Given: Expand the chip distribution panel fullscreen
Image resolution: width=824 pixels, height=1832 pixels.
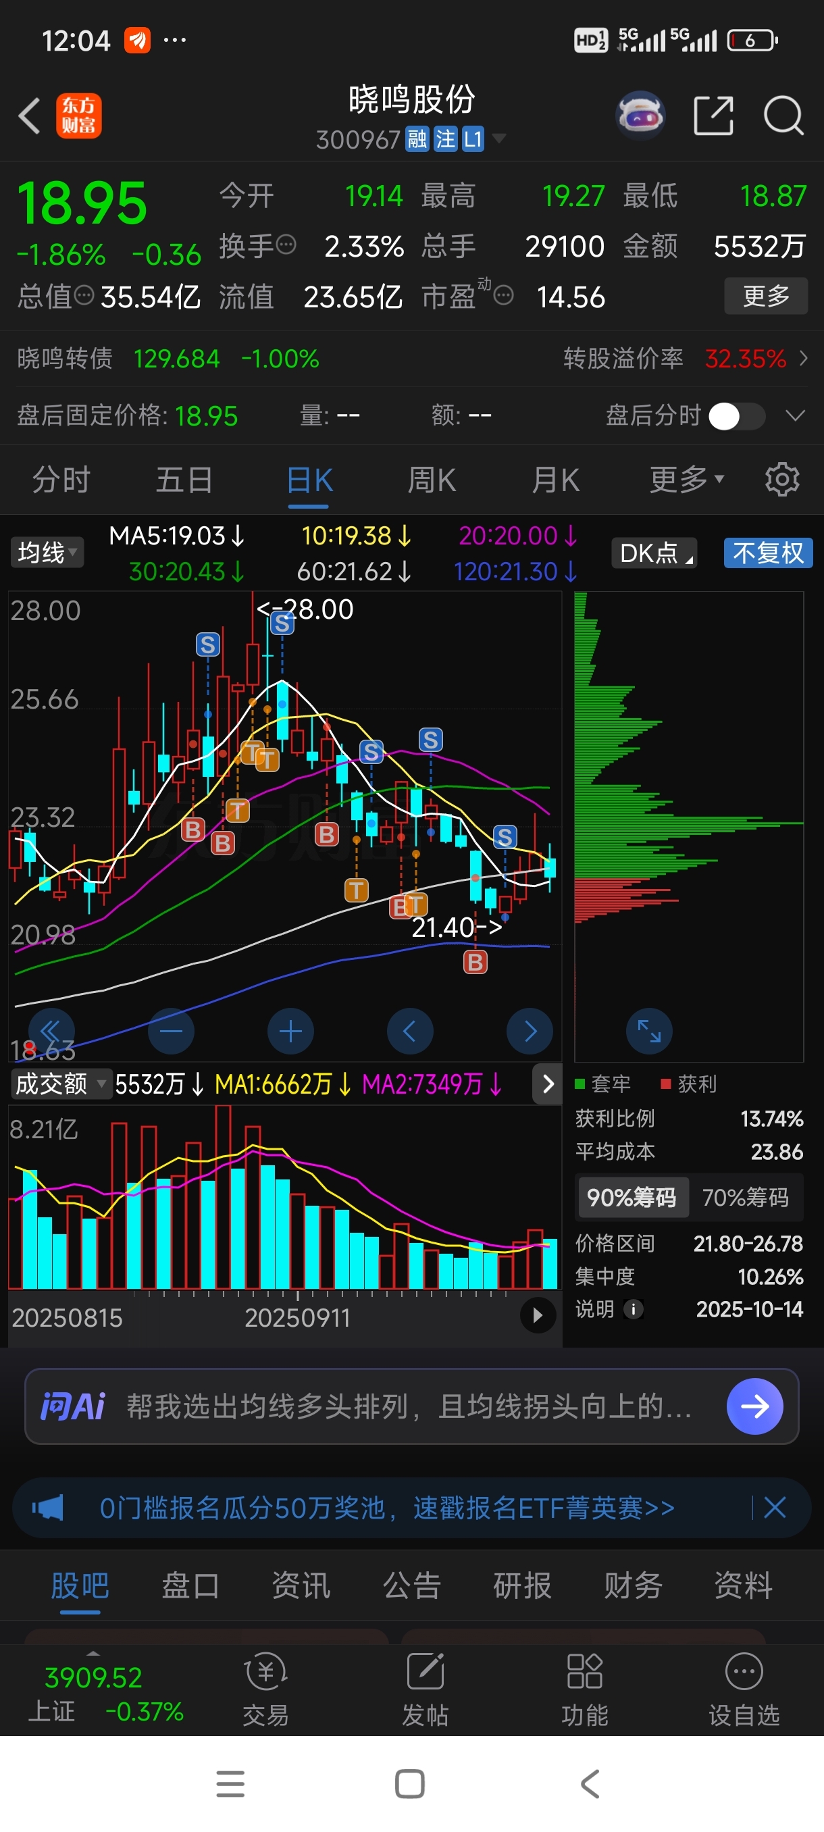Looking at the screenshot, I should [649, 1032].
